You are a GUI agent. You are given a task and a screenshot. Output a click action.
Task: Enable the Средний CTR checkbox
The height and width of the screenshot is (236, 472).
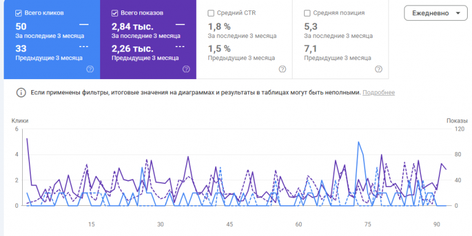[211, 13]
